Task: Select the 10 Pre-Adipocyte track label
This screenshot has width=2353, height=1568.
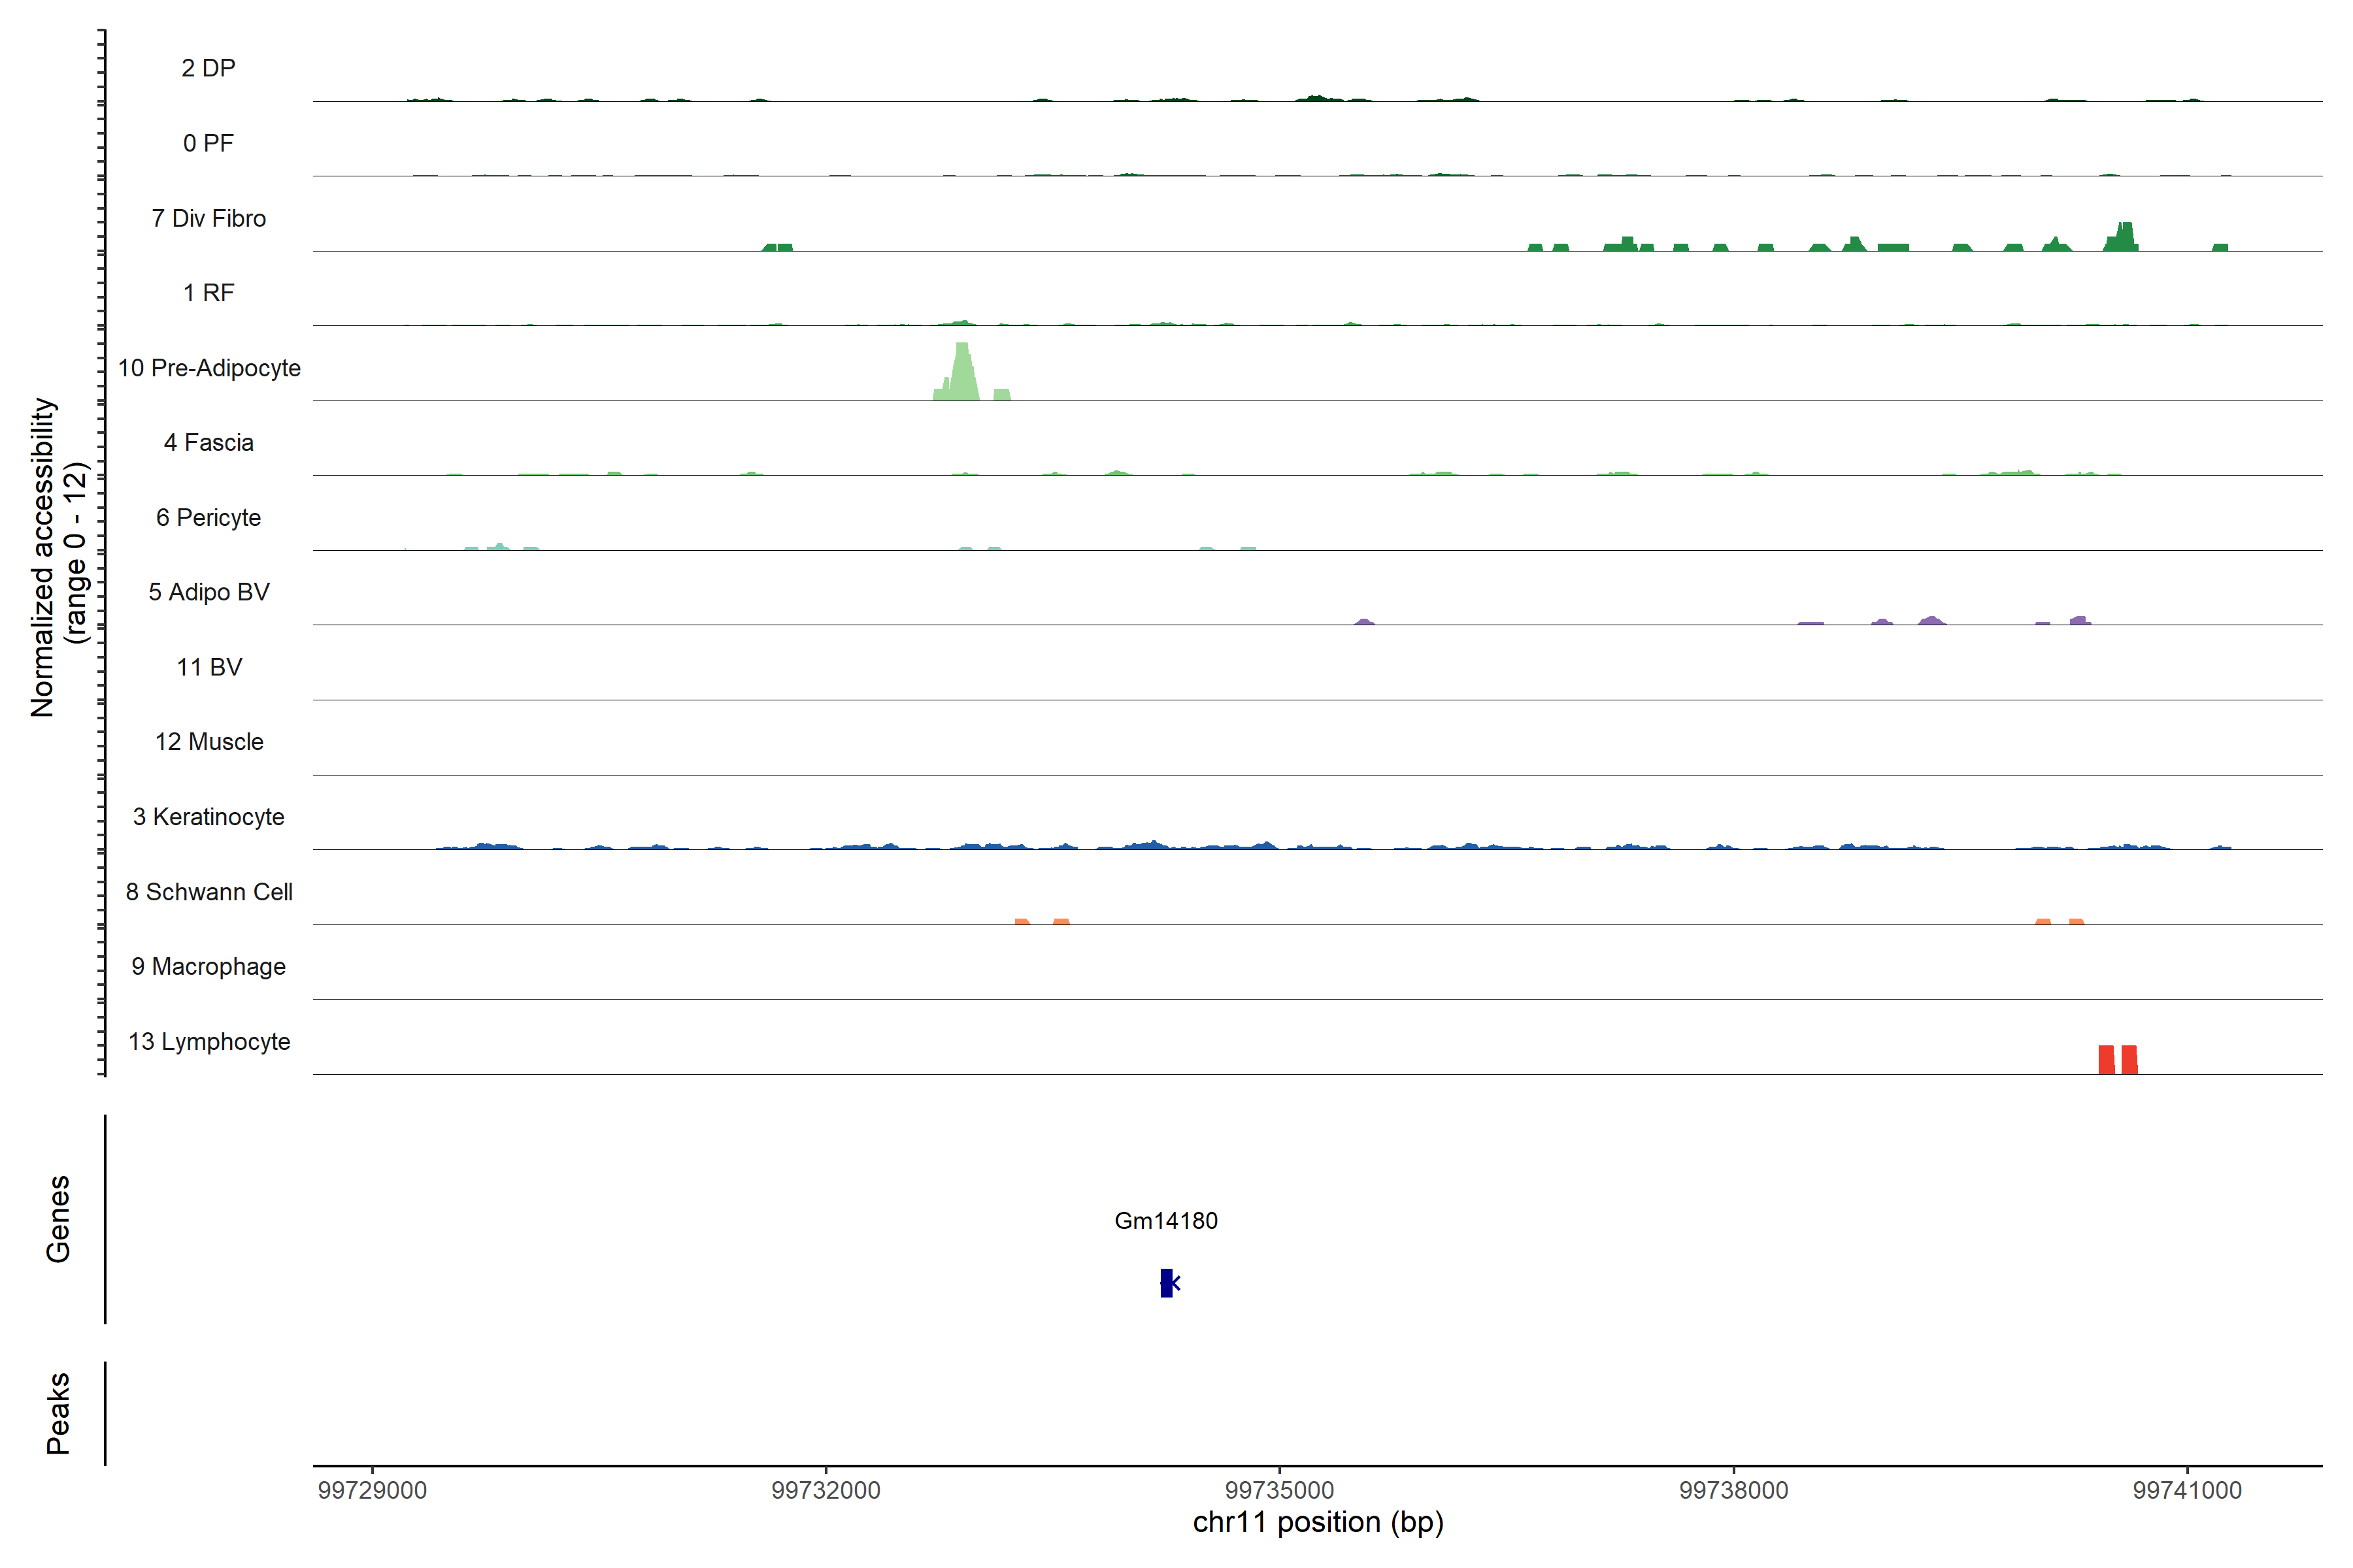Action: point(209,368)
